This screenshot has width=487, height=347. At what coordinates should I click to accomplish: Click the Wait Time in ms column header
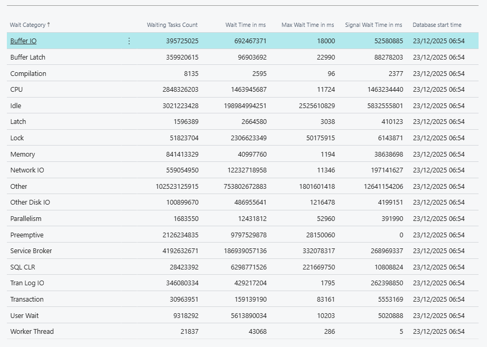(246, 25)
